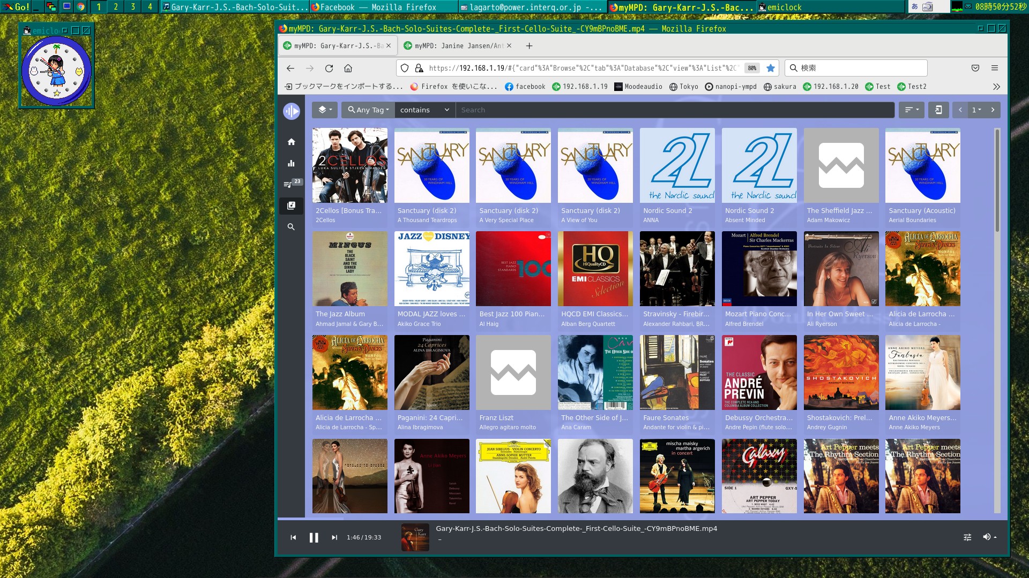Open the Moodeaudio bookmark
Viewport: 1029px width, 578px height.
(x=638, y=87)
